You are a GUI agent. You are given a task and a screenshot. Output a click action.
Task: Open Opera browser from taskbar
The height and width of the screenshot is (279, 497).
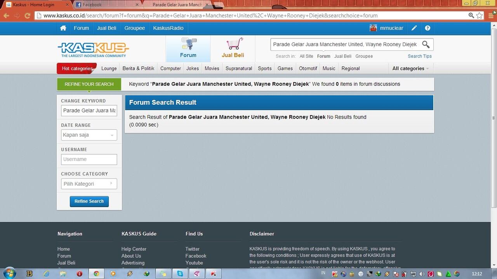tap(80, 274)
